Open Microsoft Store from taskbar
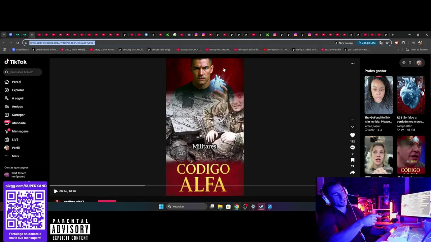This screenshot has height=242, width=431. click(x=228, y=207)
